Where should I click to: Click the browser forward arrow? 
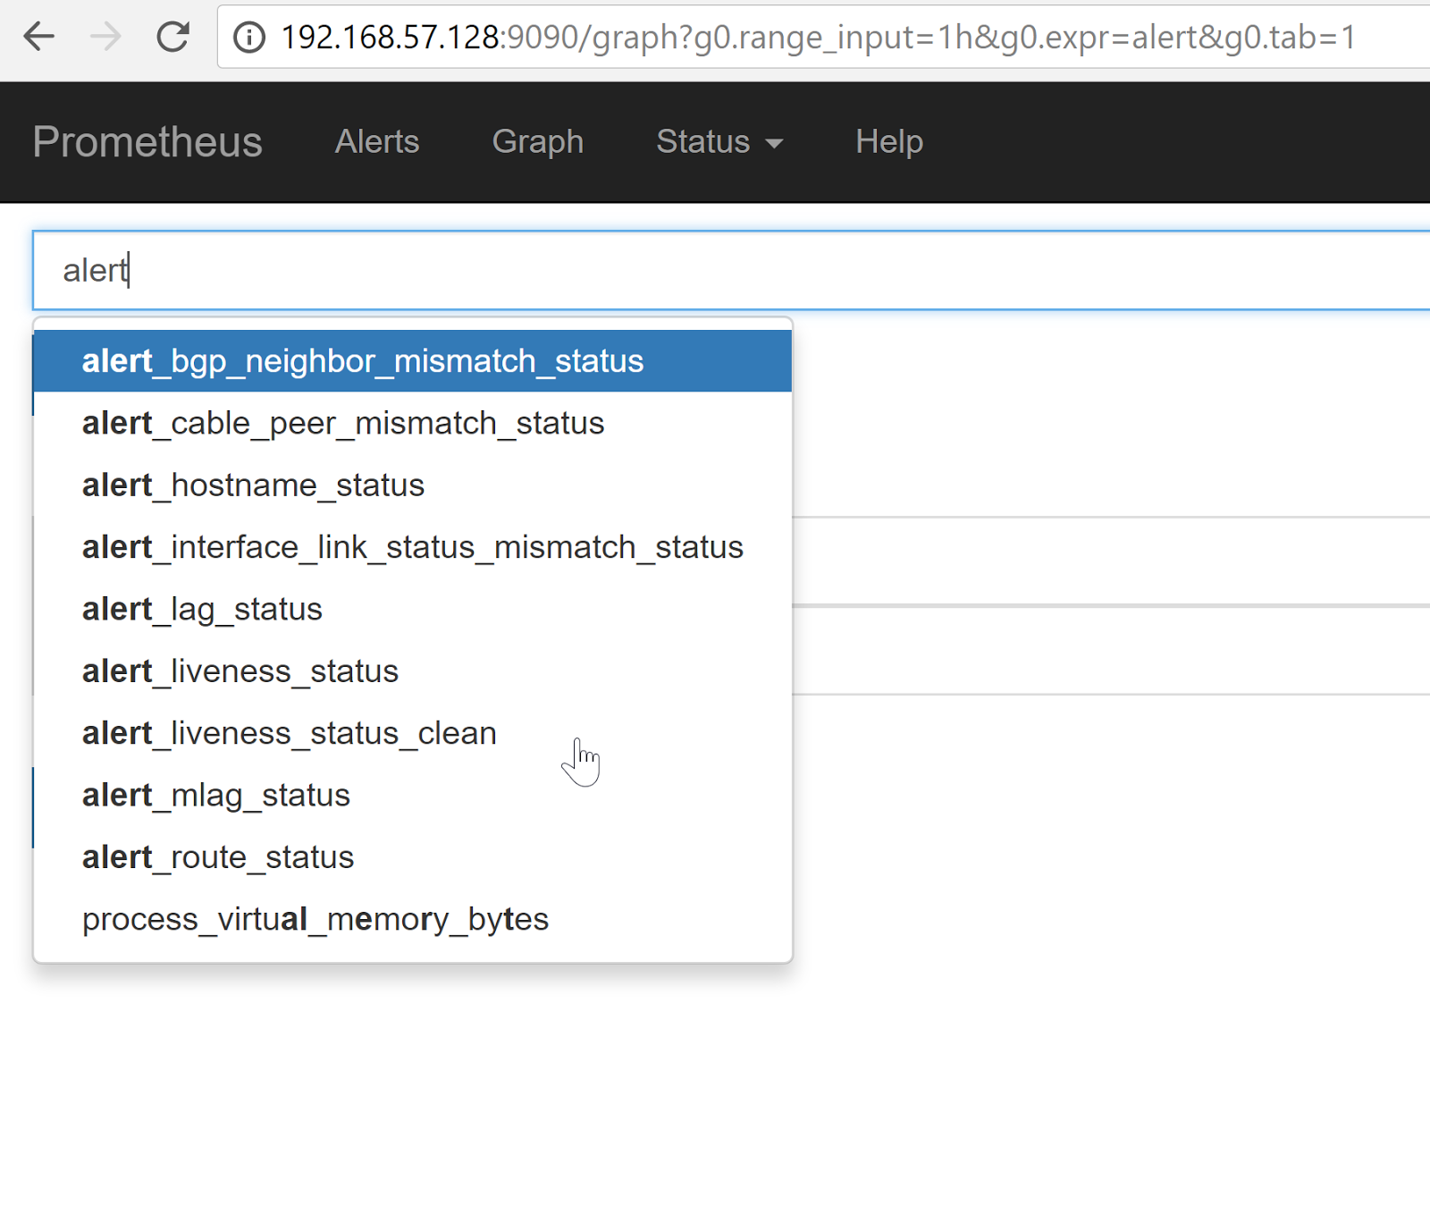pos(105,37)
